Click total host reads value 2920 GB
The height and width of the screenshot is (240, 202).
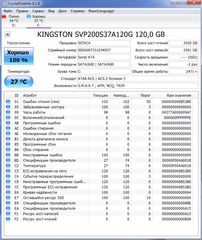(x=184, y=43)
